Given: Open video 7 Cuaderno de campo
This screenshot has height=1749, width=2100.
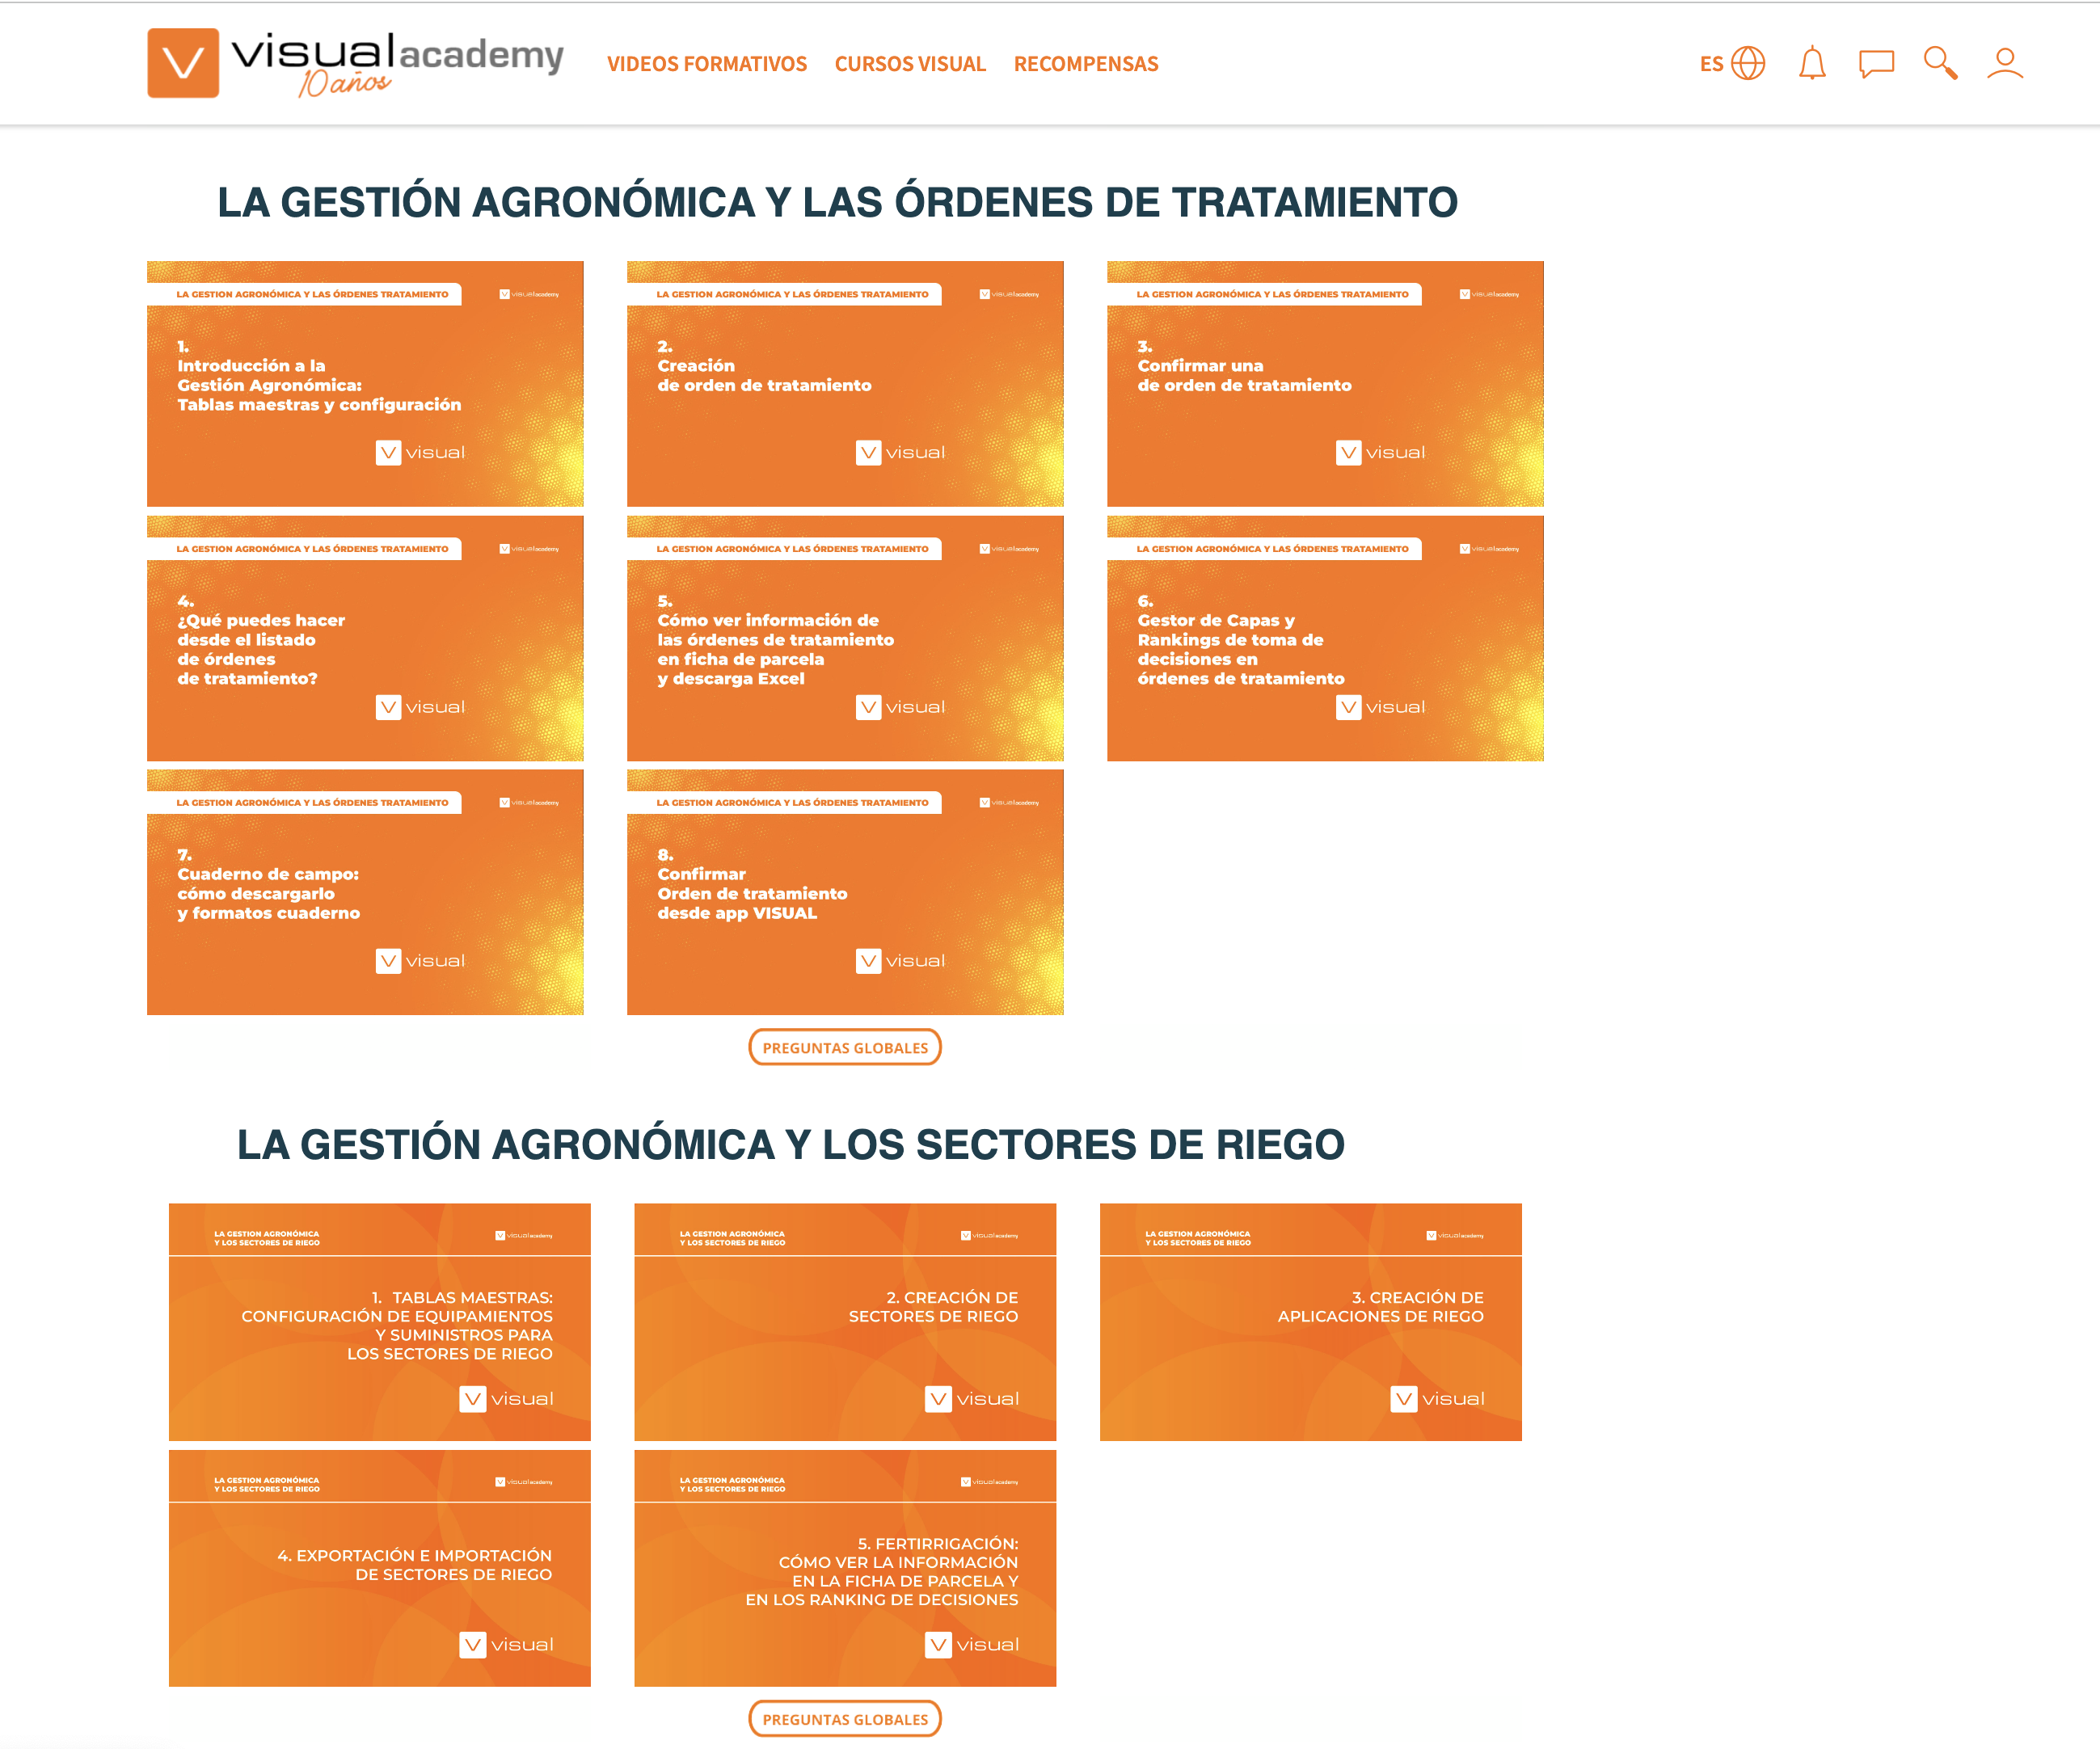Looking at the screenshot, I should 365,892.
